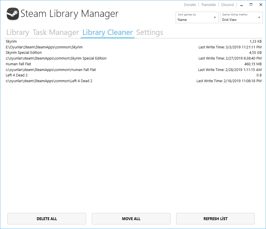The width and height of the screenshot is (266, 229).
Task: Close the Steam Library Manager window
Action: (x=261, y=5)
